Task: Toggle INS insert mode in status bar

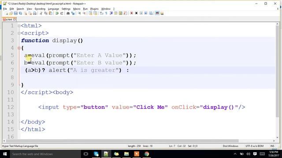Action: [272, 146]
